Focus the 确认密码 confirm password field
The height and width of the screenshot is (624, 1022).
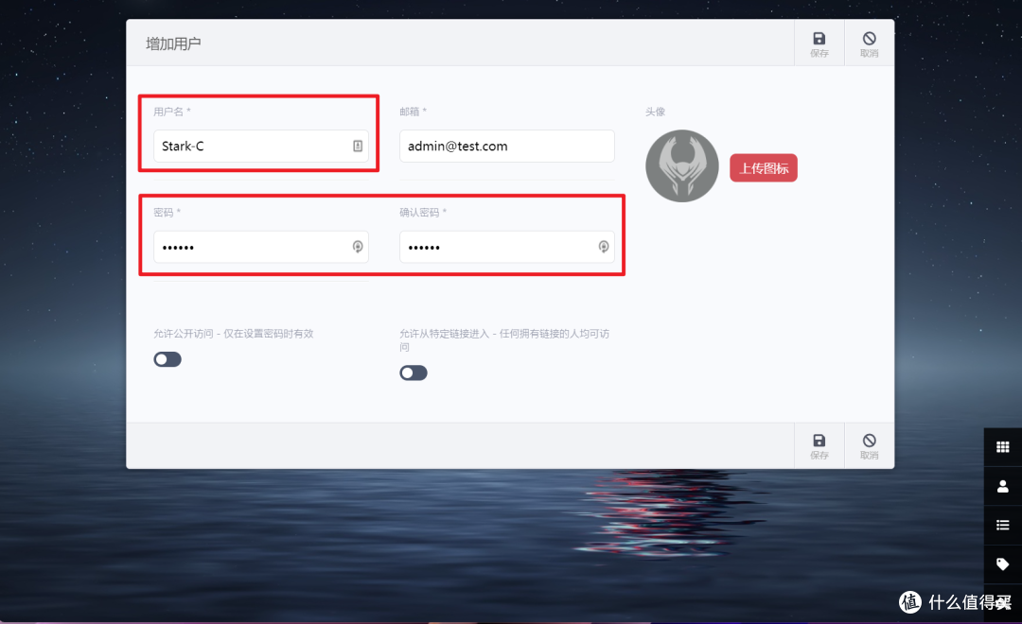(x=507, y=247)
